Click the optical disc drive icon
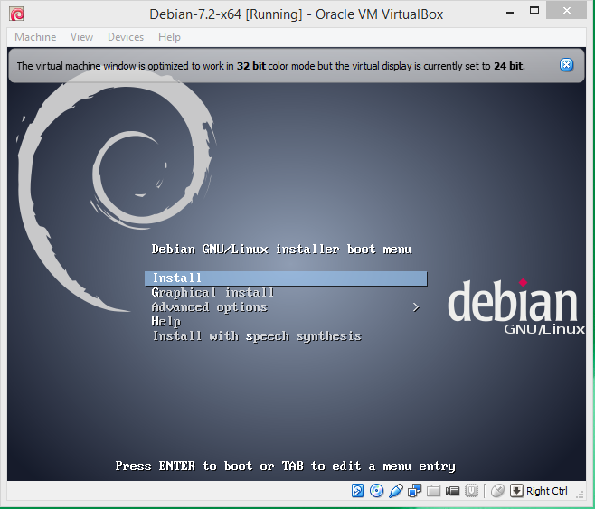Image resolution: width=595 pixels, height=509 pixels. click(x=376, y=491)
